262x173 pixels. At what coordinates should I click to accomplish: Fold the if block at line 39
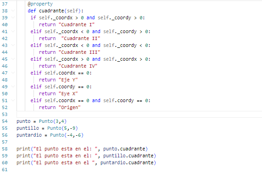[x=13, y=17]
